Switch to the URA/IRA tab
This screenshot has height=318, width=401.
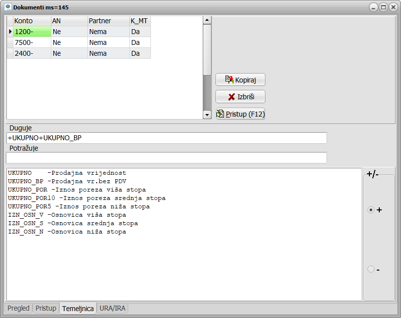pyautogui.click(x=112, y=308)
